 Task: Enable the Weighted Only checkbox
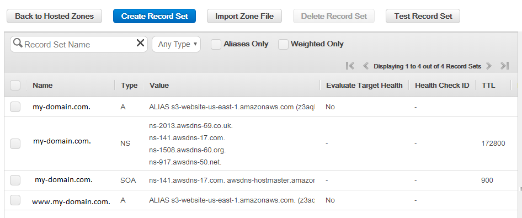[x=283, y=44]
